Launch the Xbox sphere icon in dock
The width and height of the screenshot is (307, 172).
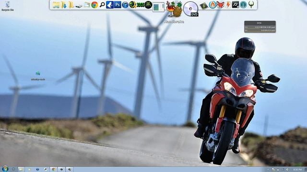click(x=148, y=5)
